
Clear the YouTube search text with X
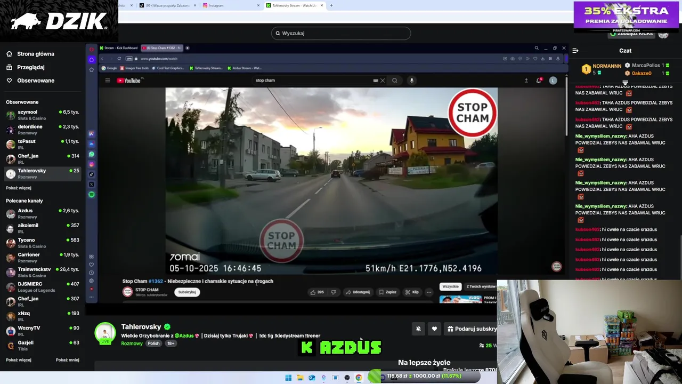(383, 81)
